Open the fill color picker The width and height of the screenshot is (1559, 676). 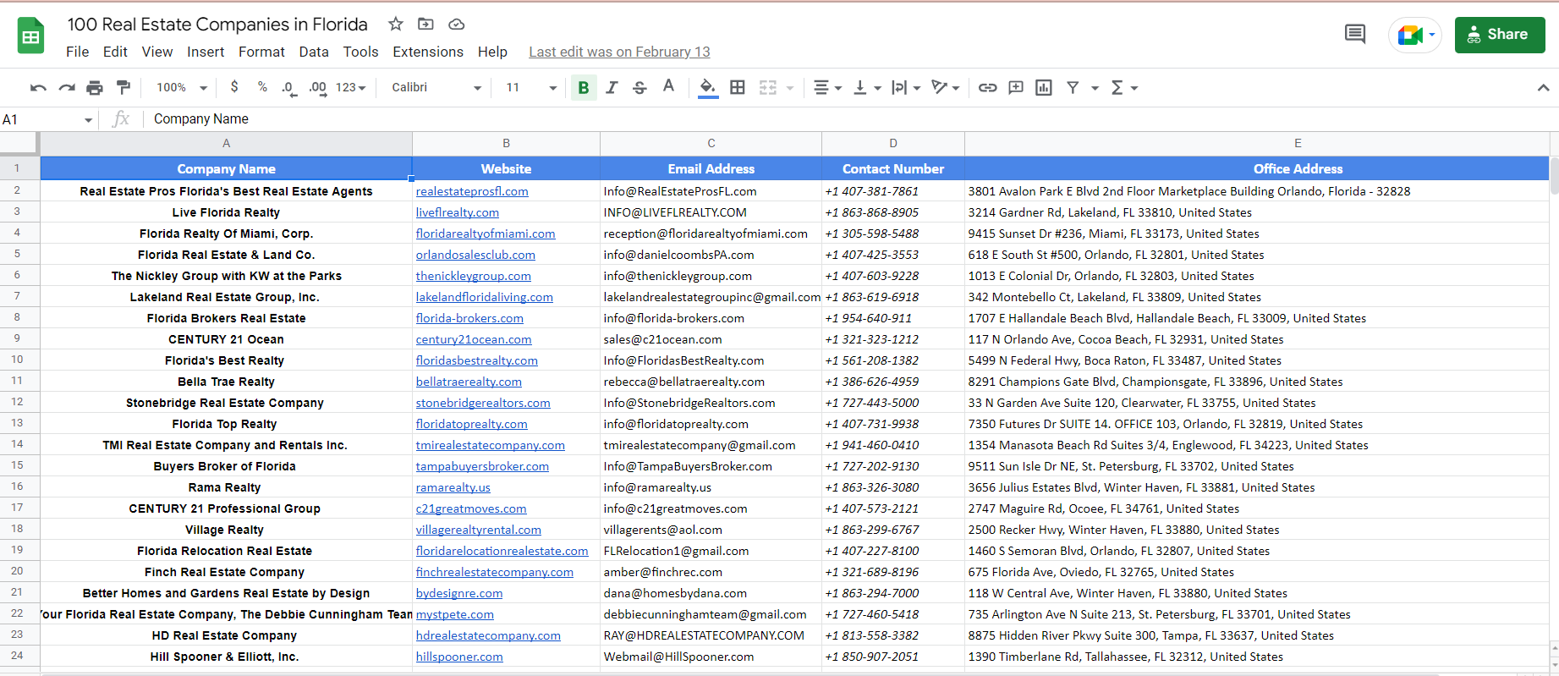[708, 88]
